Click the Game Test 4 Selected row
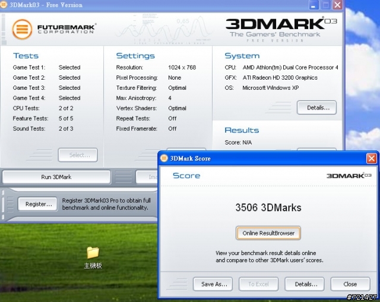Viewport: 380px width, 302px height. point(46,98)
